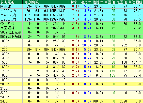Screen dimensions: 143x103
Task: Select the 500m以上短縮 row
Action: (x=72, y=37)
